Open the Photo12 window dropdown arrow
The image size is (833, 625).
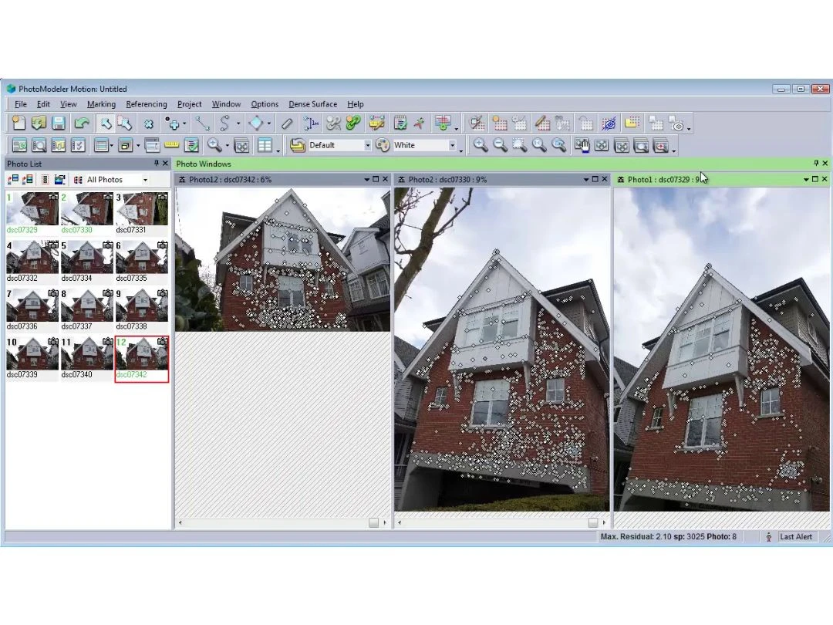367,180
